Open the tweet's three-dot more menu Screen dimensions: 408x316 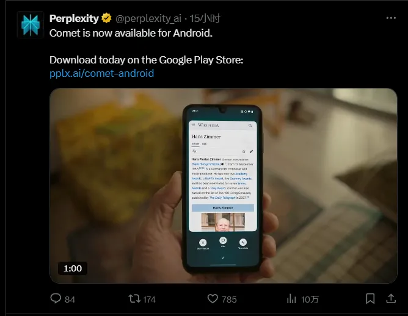pos(391,18)
